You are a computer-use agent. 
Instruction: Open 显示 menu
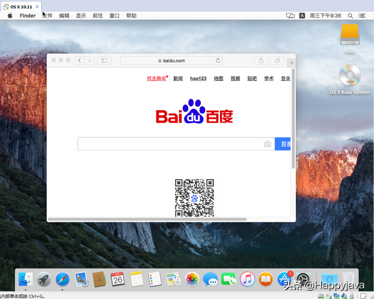tap(81, 16)
